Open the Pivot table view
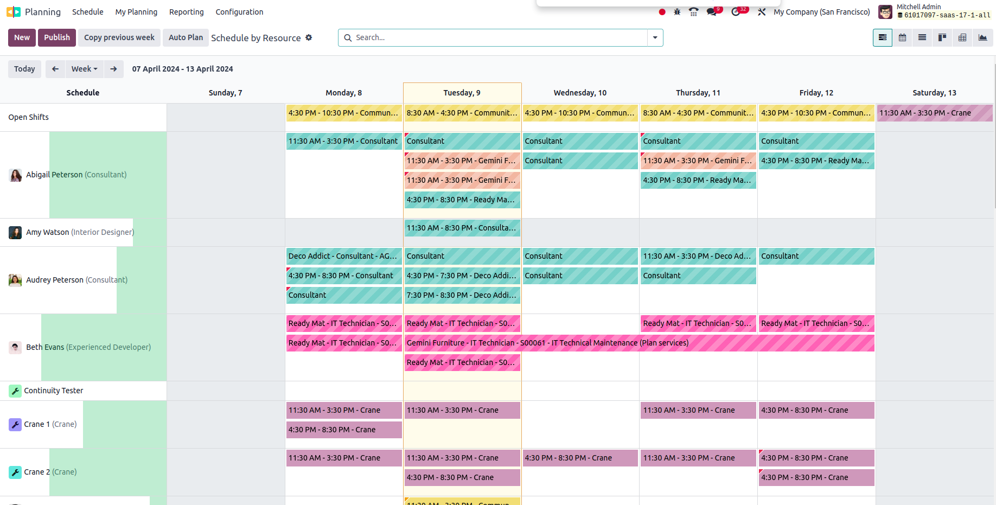This screenshot has height=505, width=996. (x=962, y=37)
